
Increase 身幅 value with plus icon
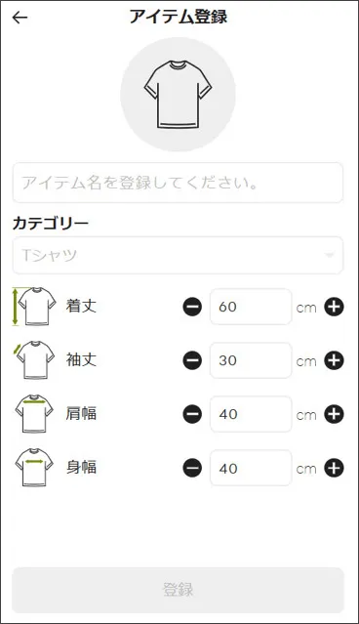tap(334, 469)
